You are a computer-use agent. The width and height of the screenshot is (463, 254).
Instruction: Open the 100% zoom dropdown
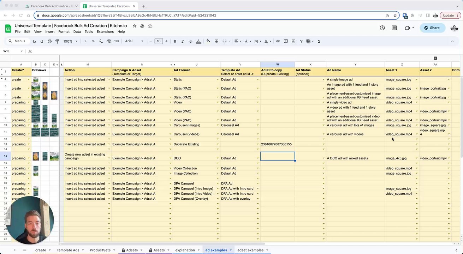point(70,41)
